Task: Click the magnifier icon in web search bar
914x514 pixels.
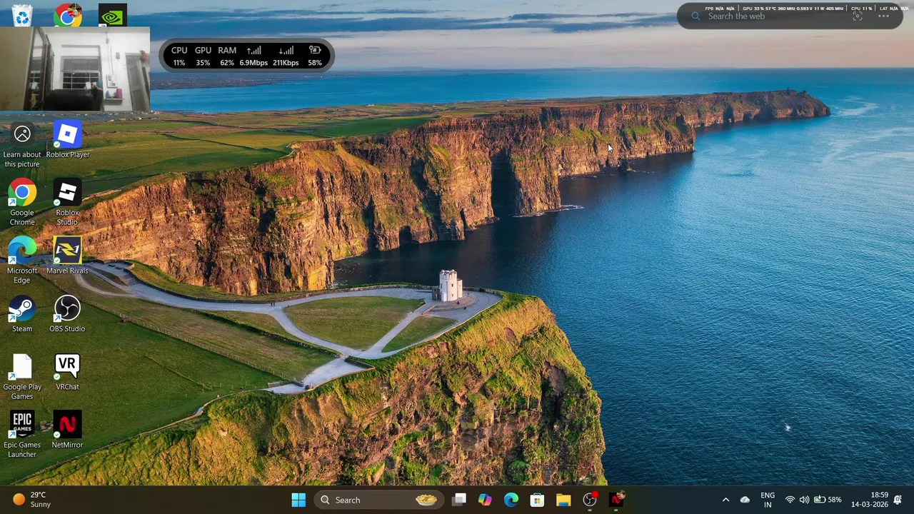Action: (x=695, y=16)
